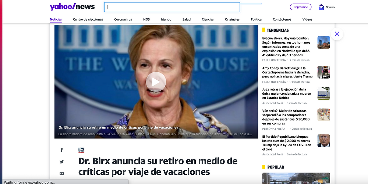Share article by email envelope icon
Screen dimensions: 368x184
(x=61, y=174)
